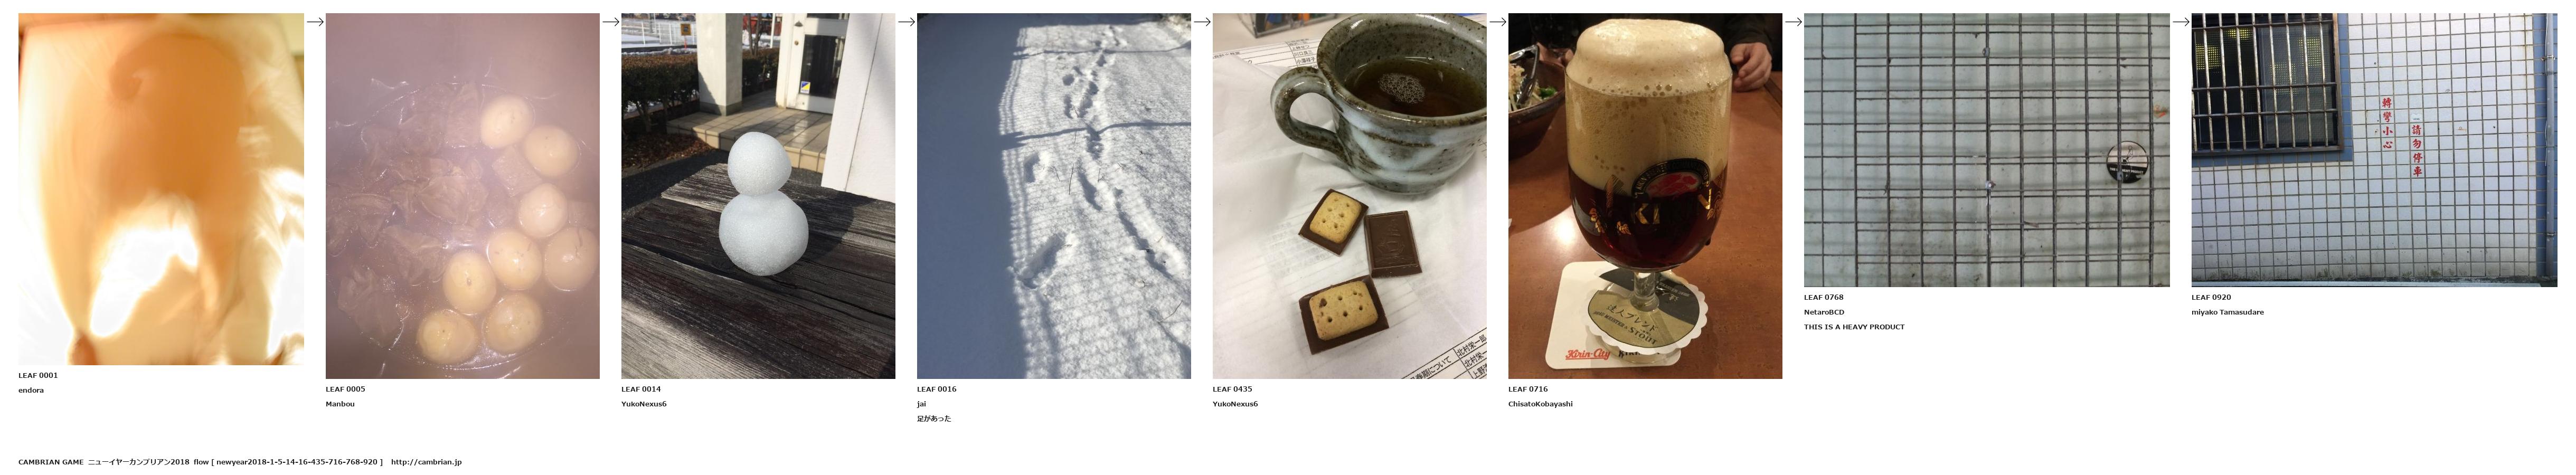Viewport: 2576px width, 475px height.
Task: Click author name ChisatoKobayashi
Action: click(1540, 404)
